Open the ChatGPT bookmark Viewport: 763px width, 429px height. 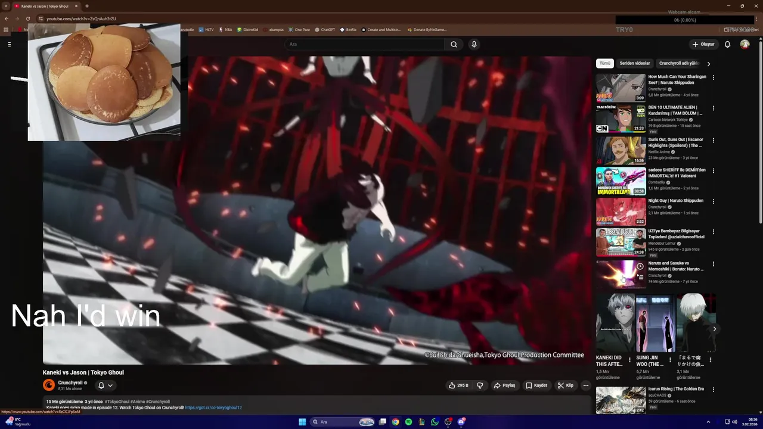325,29
